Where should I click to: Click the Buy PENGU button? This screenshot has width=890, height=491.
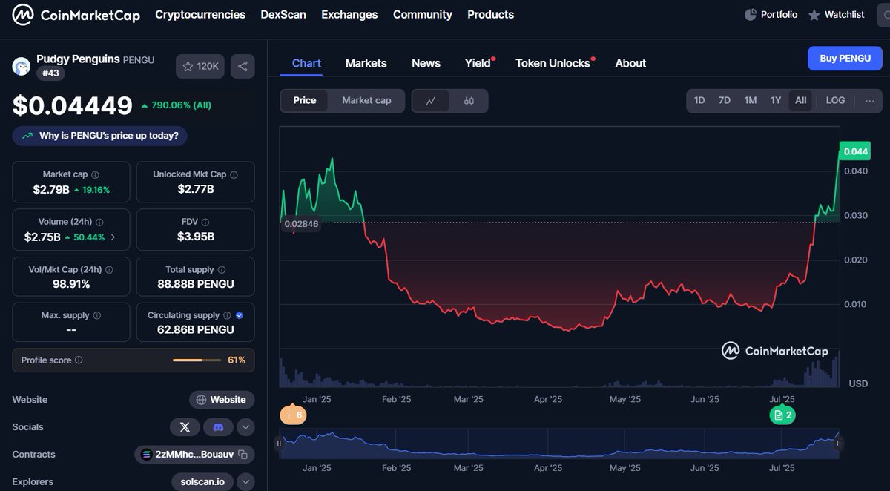point(845,58)
